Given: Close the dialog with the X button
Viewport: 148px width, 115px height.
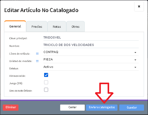Looking at the screenshot, I should [x=139, y=6].
